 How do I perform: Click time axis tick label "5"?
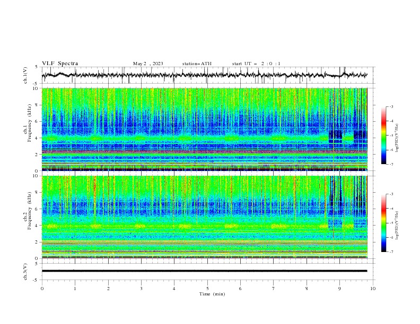(207, 289)
